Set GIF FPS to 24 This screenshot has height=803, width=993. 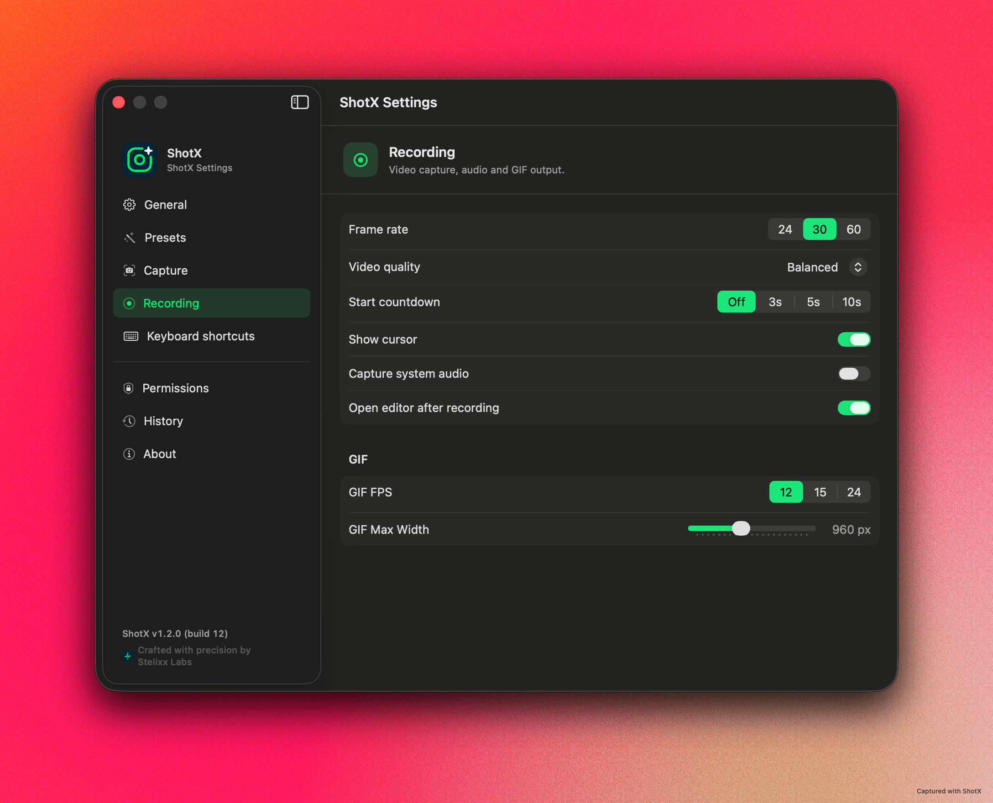coord(854,492)
